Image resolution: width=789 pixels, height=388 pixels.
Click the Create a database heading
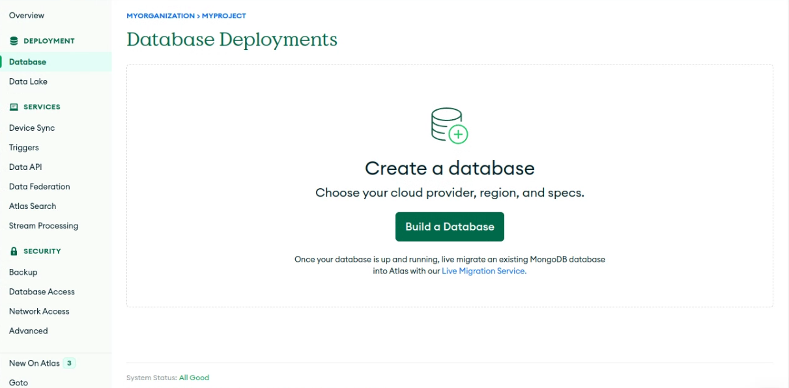450,168
